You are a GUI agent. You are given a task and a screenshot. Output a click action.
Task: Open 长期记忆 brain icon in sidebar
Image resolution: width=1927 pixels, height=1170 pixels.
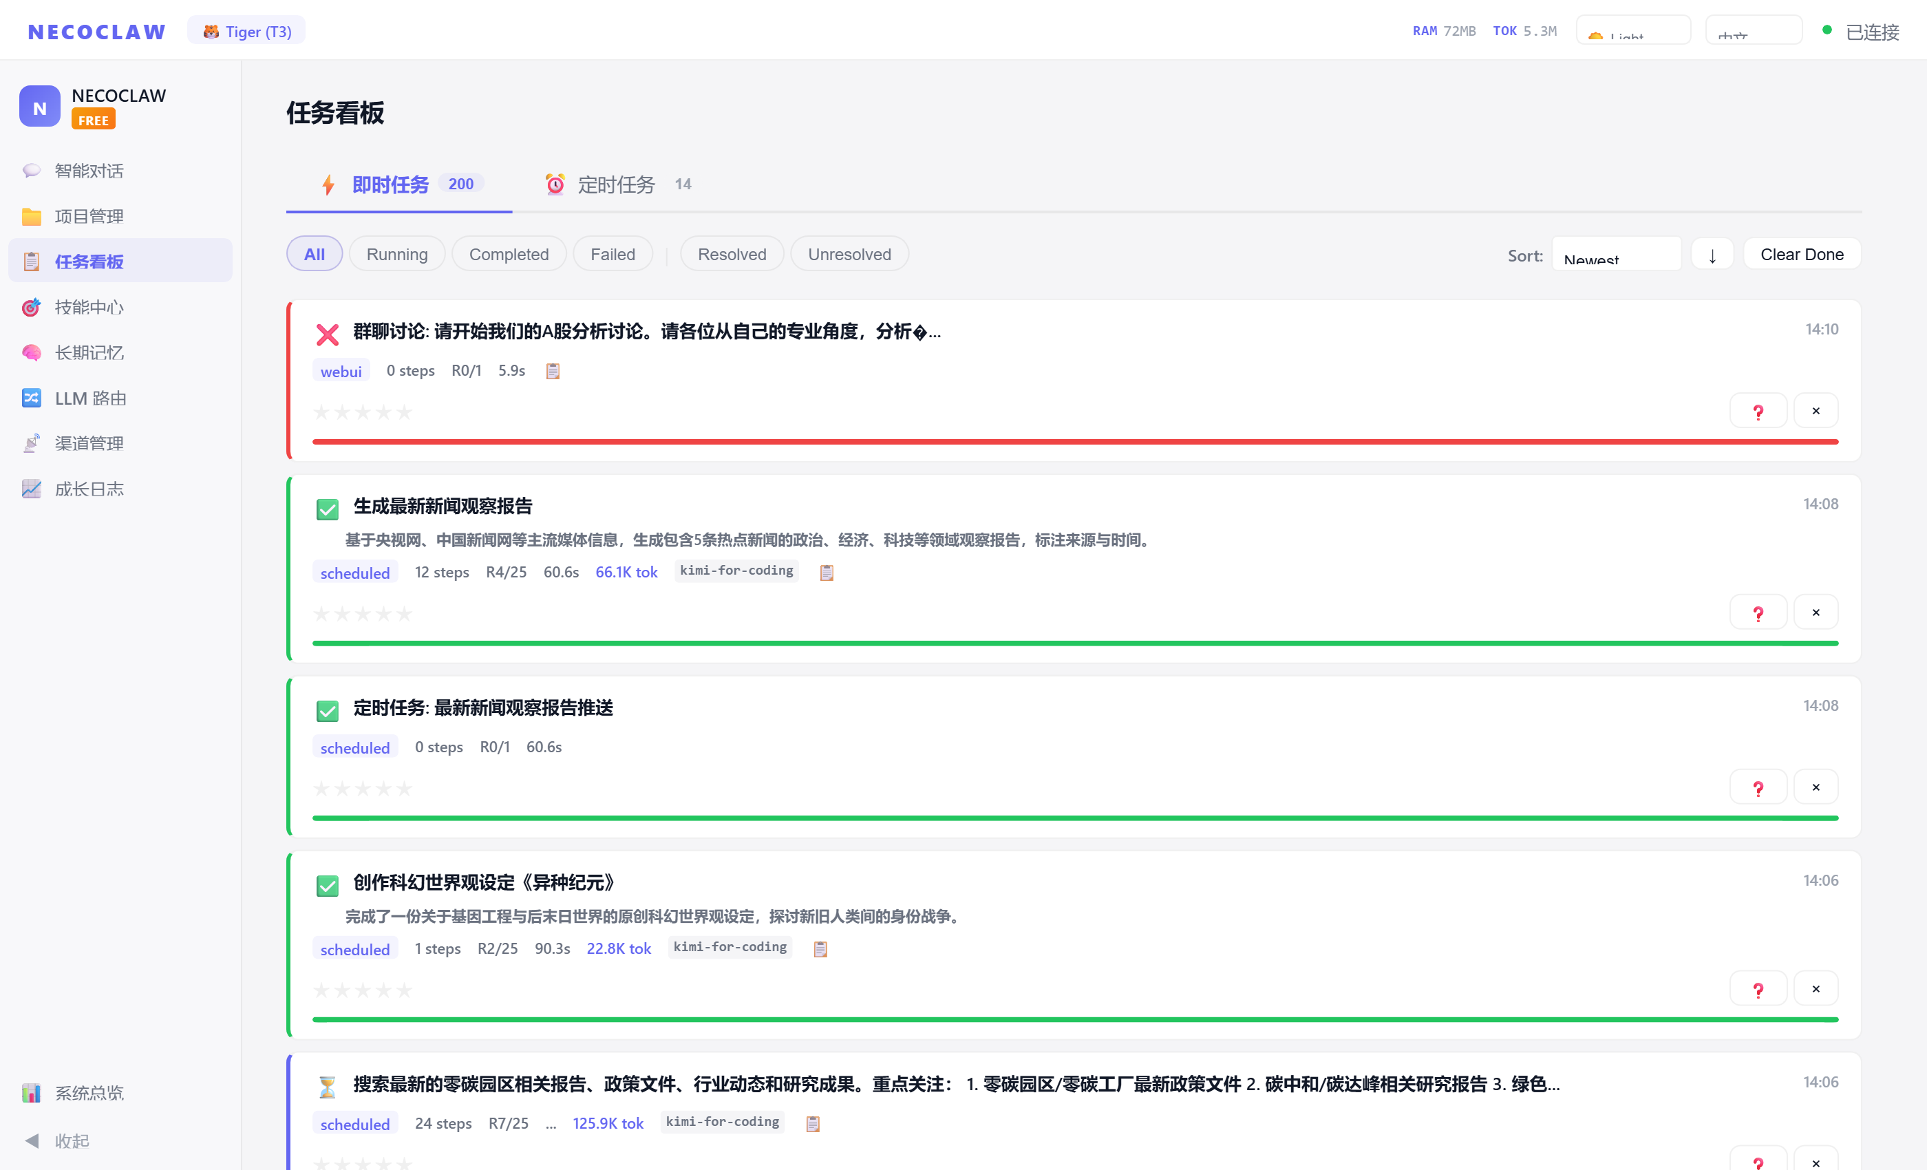pos(31,352)
